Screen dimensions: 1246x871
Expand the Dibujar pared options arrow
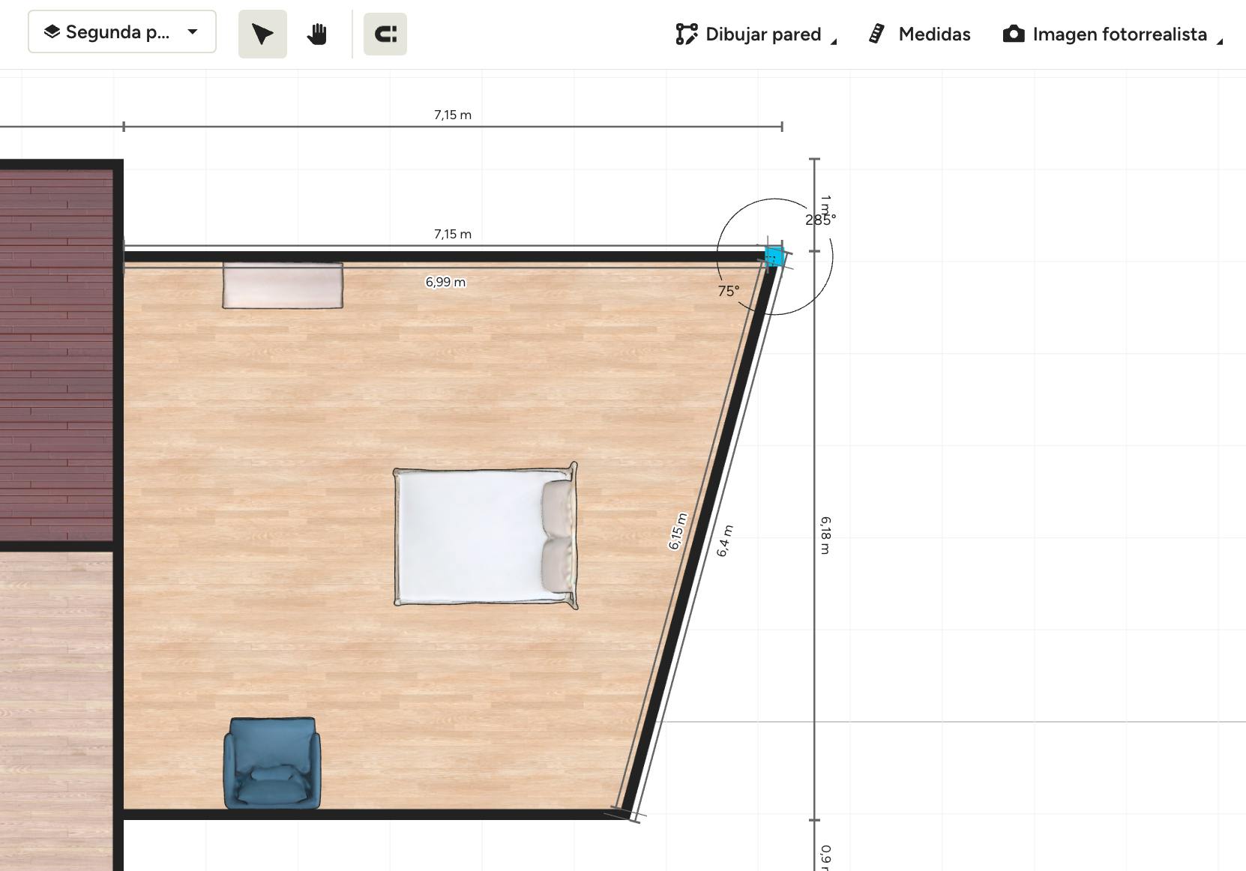tap(834, 42)
